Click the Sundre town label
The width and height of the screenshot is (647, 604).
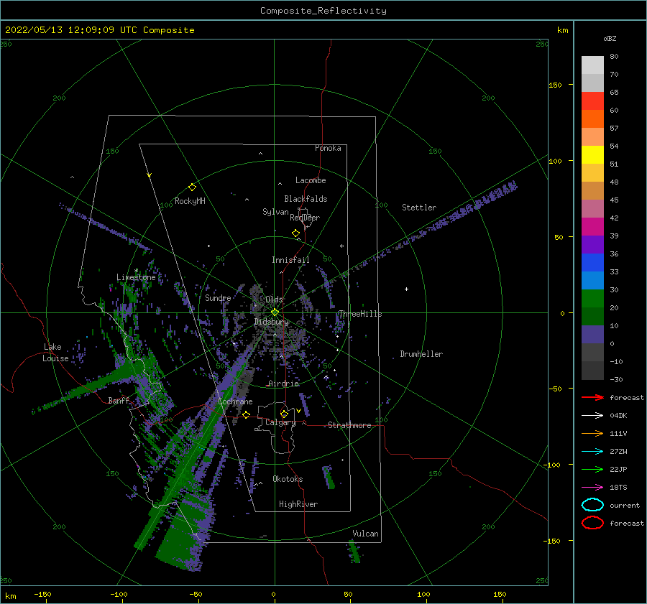[218, 297]
